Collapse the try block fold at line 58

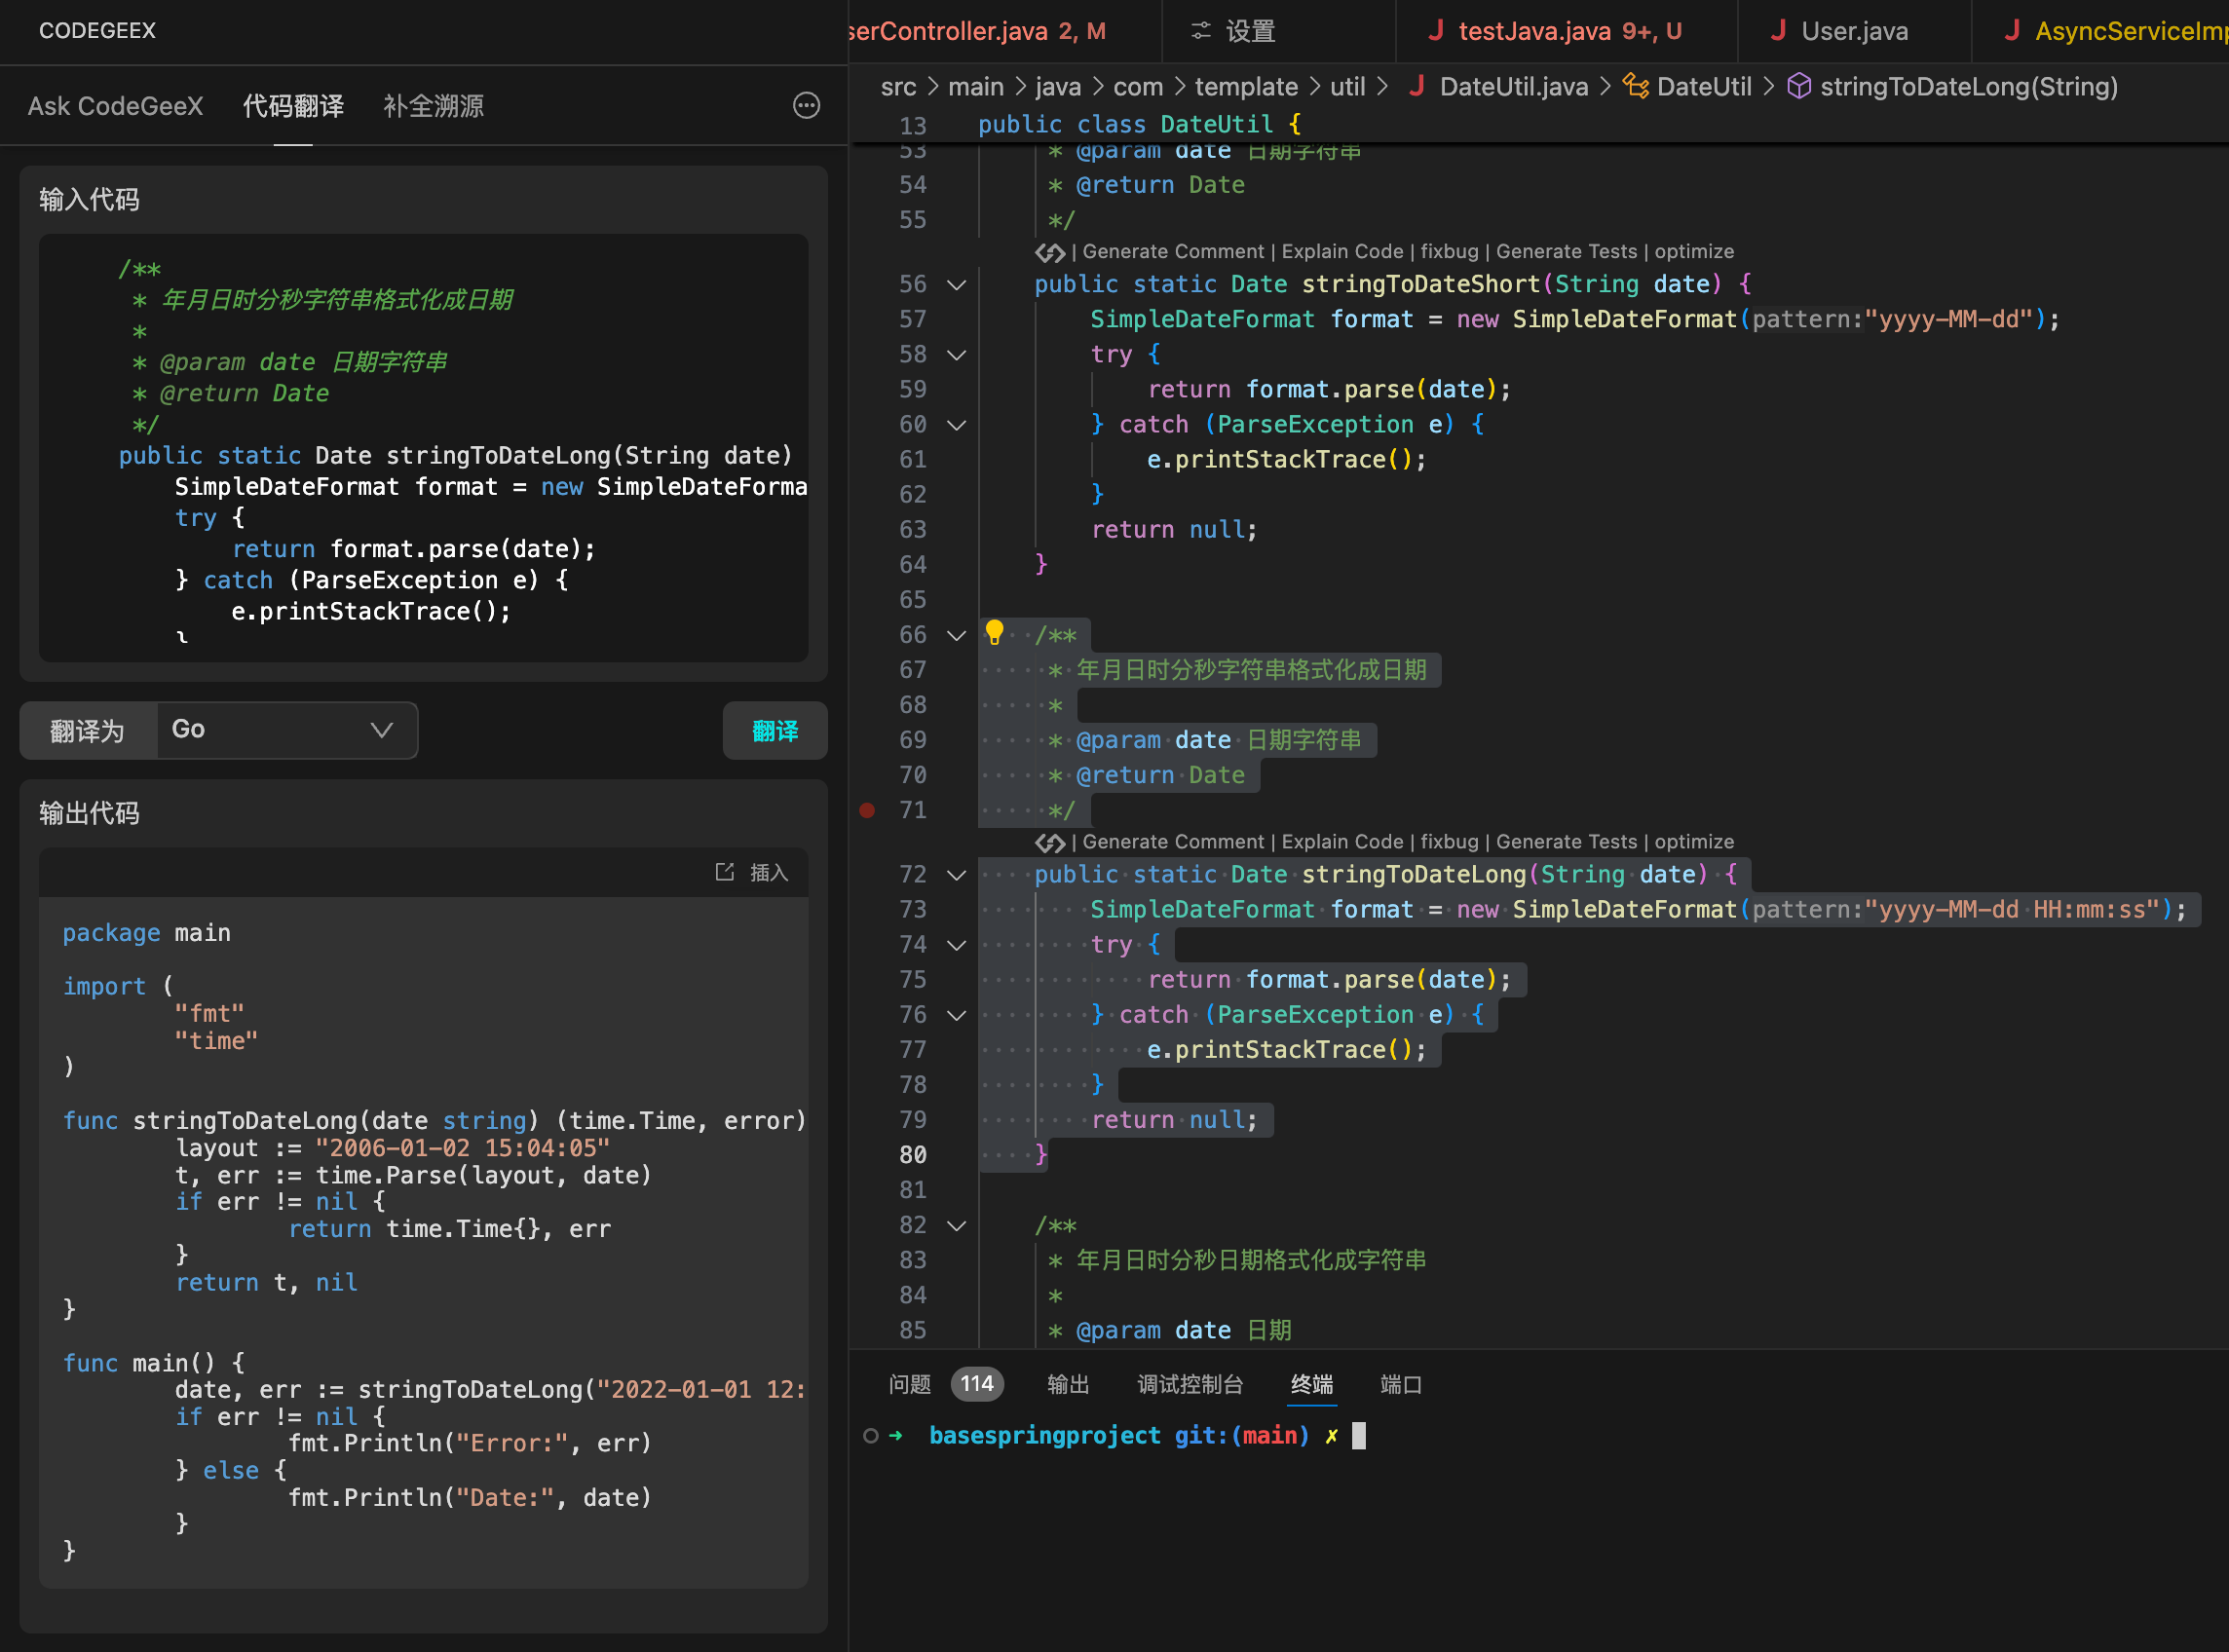coord(956,355)
